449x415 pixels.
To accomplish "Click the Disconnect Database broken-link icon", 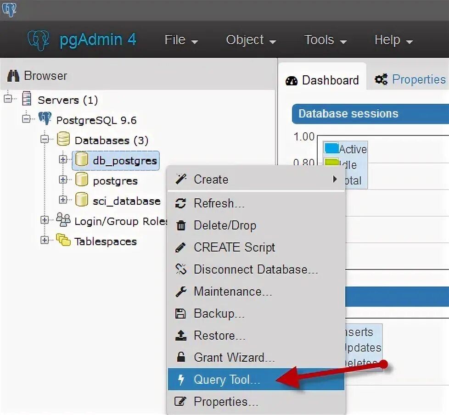I will (x=181, y=269).
